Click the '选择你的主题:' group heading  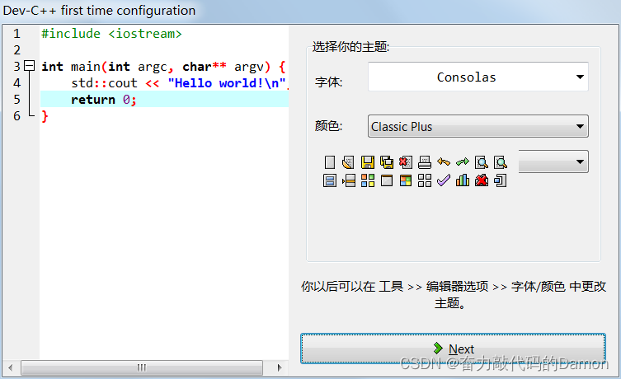(x=350, y=47)
